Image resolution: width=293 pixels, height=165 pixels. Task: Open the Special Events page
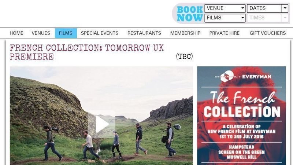tap(100, 33)
